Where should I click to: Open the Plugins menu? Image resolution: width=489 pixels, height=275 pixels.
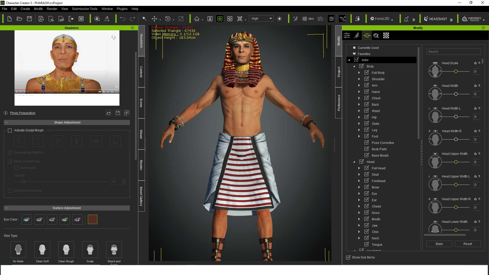[122, 9]
